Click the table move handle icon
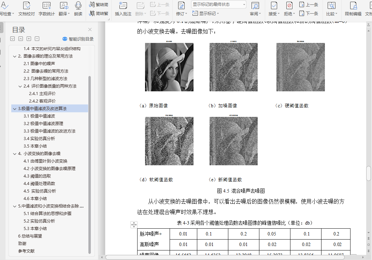This screenshot has width=372, height=260. pyautogui.click(x=134, y=225)
